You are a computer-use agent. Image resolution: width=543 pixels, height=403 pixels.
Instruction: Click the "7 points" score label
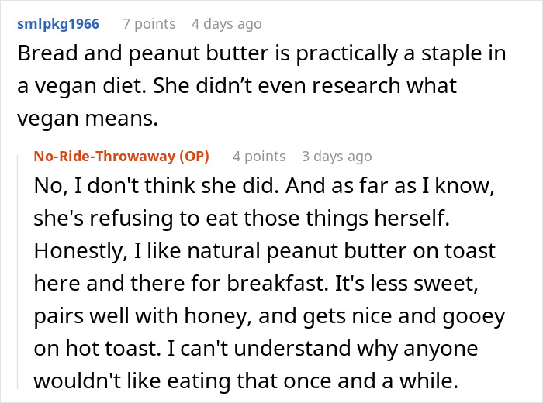(x=149, y=24)
